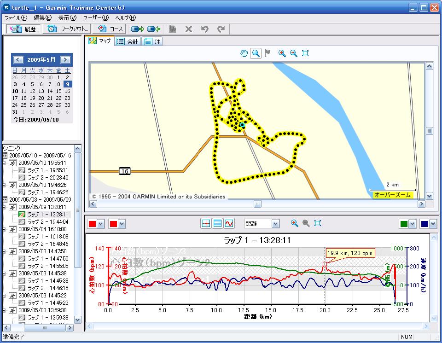
Task: Click the receive from device toolbar icon
Action: coord(154,29)
